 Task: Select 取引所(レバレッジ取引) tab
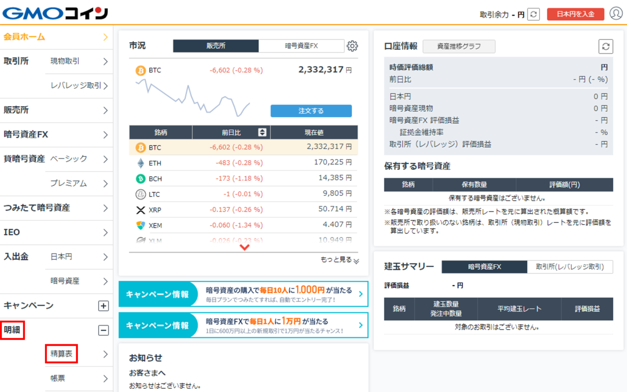click(x=570, y=267)
